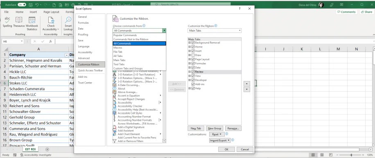This screenshot has height=158, width=375.
Task: Click the Above Average command icon
Action: point(114,92)
